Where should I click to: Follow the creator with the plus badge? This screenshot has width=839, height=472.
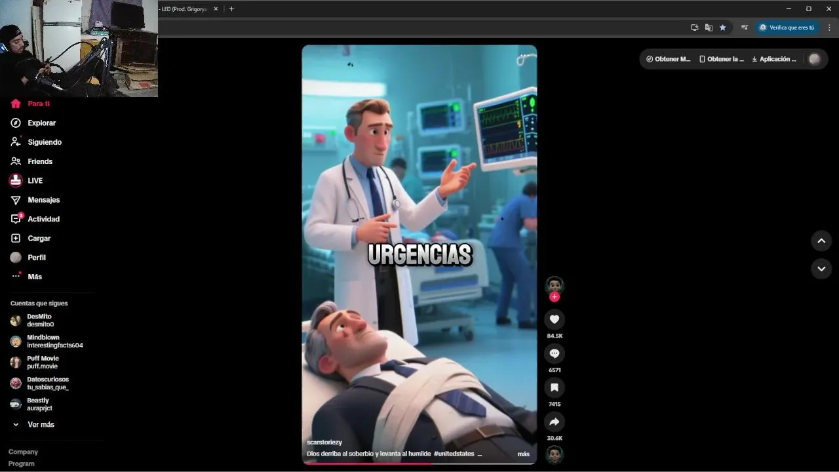pos(555,297)
